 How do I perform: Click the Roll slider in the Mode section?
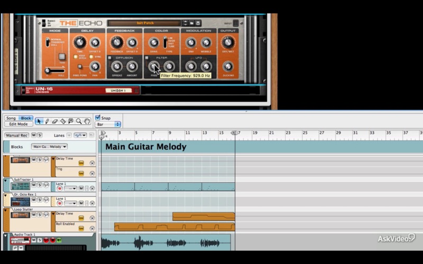click(55, 71)
